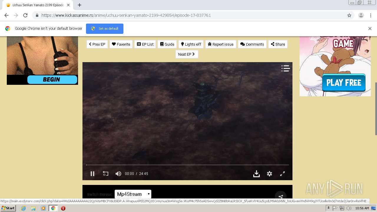377x212 pixels.
Task: View site security lock info
Action: point(37,15)
